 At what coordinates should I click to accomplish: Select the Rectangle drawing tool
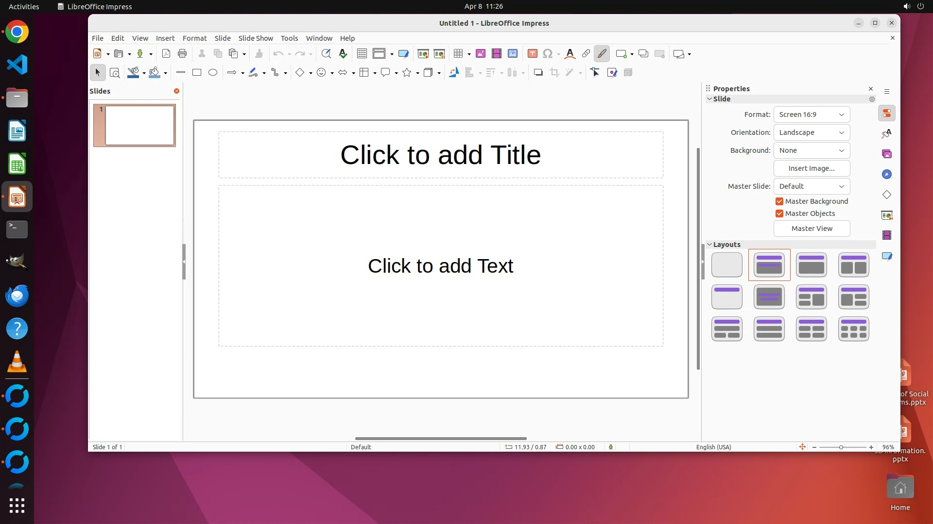click(197, 73)
